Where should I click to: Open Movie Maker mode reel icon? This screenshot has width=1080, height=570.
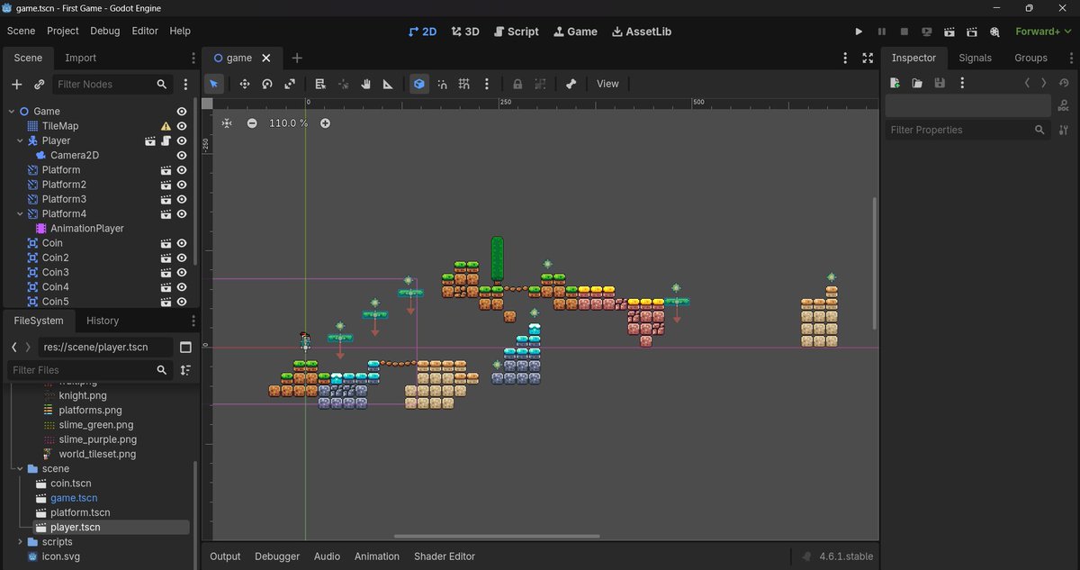click(994, 32)
